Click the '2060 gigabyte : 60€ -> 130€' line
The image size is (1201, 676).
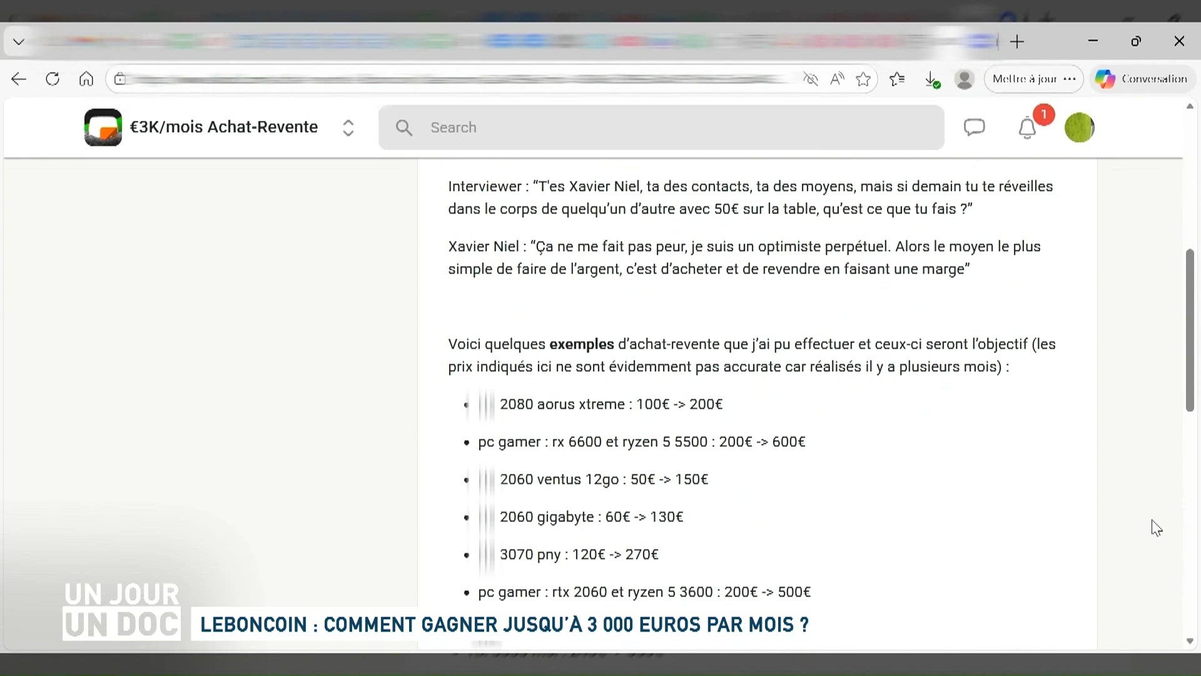(591, 517)
